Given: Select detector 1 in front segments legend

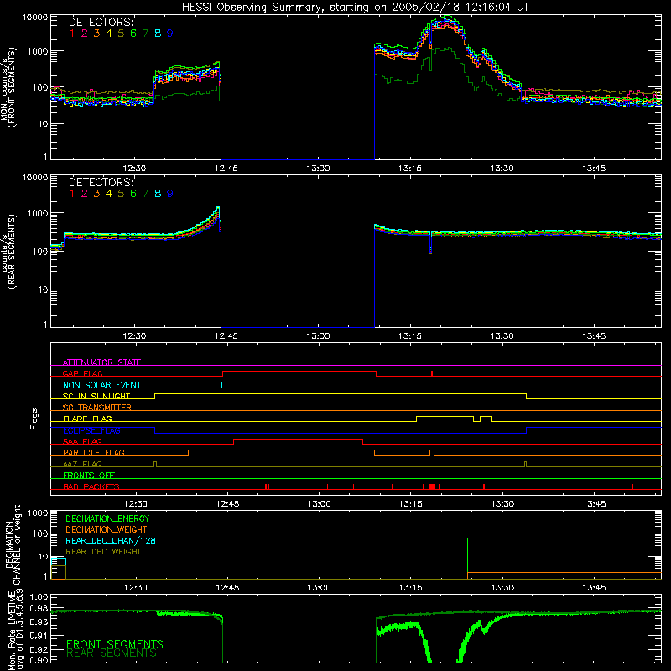Looking at the screenshot, I should pos(72,34).
